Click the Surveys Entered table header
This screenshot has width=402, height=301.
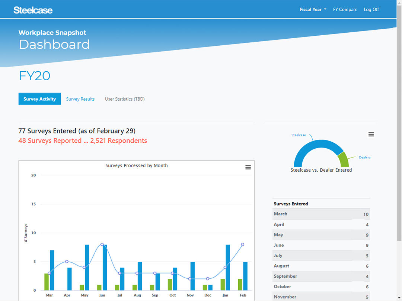[x=291, y=204]
